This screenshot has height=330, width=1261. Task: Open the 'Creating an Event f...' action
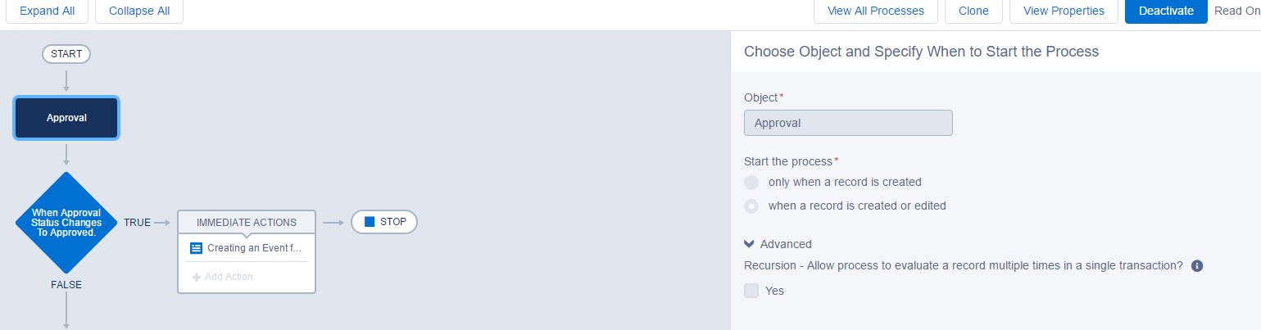click(255, 248)
